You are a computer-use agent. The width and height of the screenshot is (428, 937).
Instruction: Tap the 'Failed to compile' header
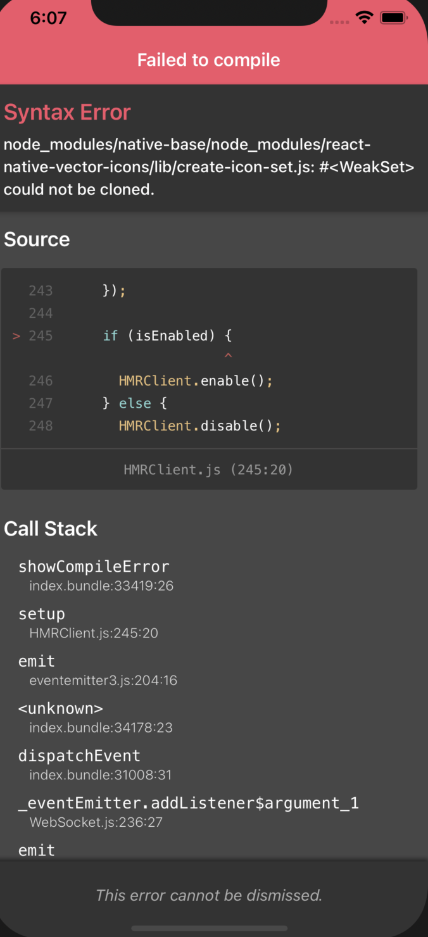click(209, 60)
